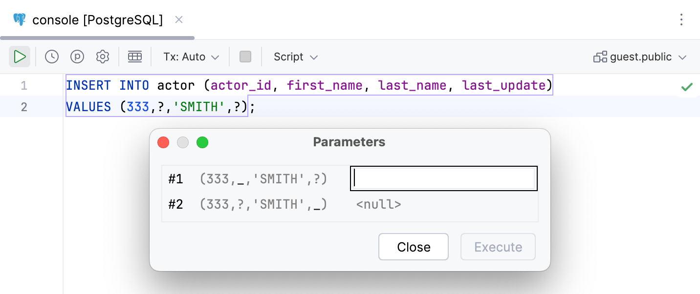The width and height of the screenshot is (700, 294).
Task: Run the query with the green play icon
Action: tap(20, 57)
